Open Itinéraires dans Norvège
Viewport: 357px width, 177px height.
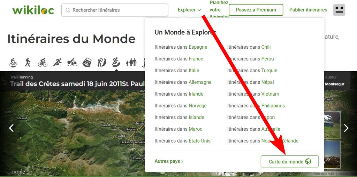pyautogui.click(x=181, y=106)
